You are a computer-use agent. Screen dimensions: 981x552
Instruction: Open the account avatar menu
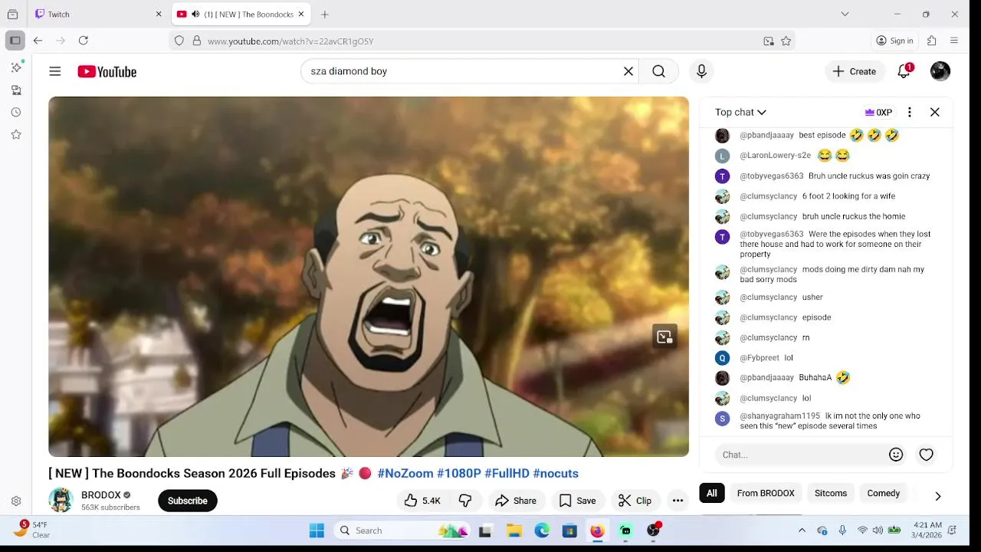click(940, 71)
